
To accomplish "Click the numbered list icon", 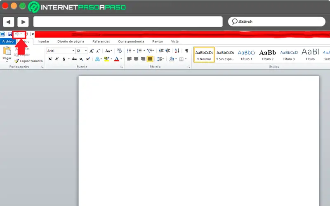I will point(139,51).
